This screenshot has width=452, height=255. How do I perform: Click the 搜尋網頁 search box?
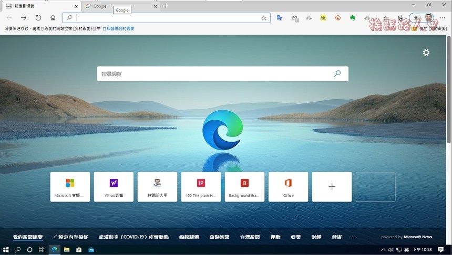(x=222, y=73)
